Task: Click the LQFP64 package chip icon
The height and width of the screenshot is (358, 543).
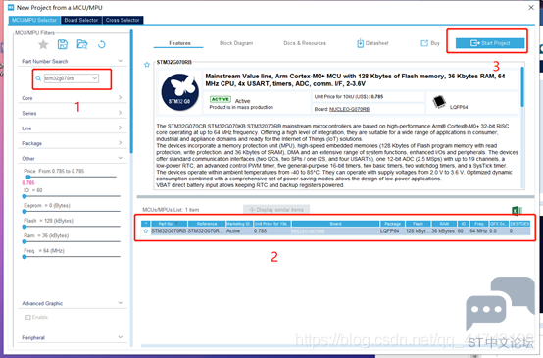Action: (x=439, y=102)
